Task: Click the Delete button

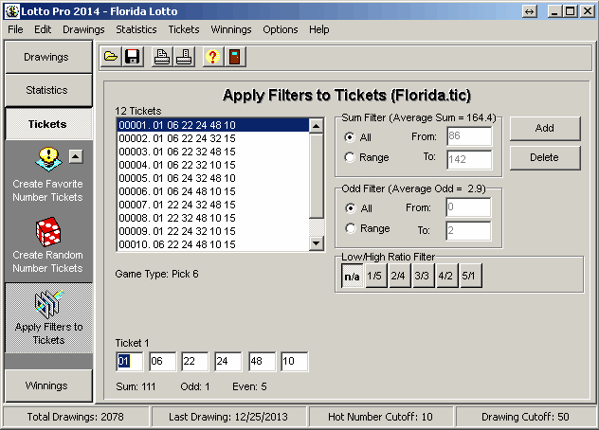Action: click(x=545, y=157)
